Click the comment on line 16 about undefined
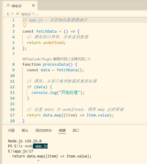This screenshot has width=147, height=164. 75,110
